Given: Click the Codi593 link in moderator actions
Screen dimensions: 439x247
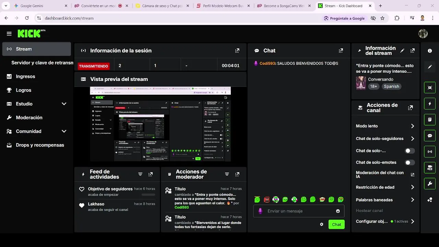Looking at the screenshot, I should click(x=181, y=207).
